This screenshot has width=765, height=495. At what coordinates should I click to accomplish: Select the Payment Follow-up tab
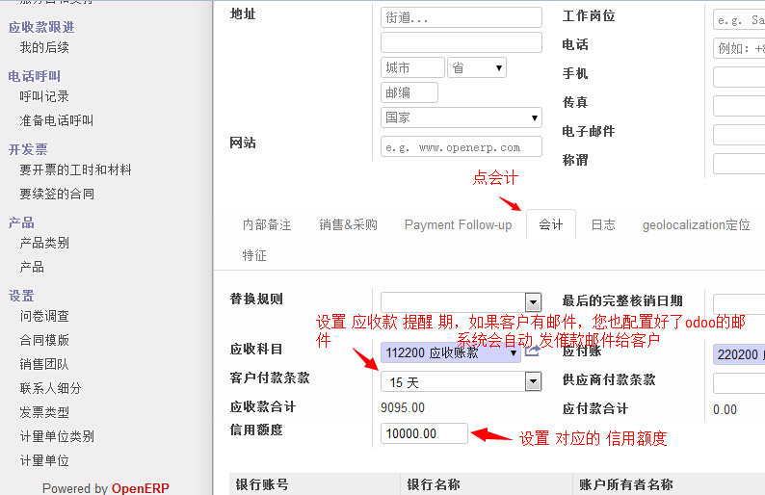pyautogui.click(x=458, y=224)
